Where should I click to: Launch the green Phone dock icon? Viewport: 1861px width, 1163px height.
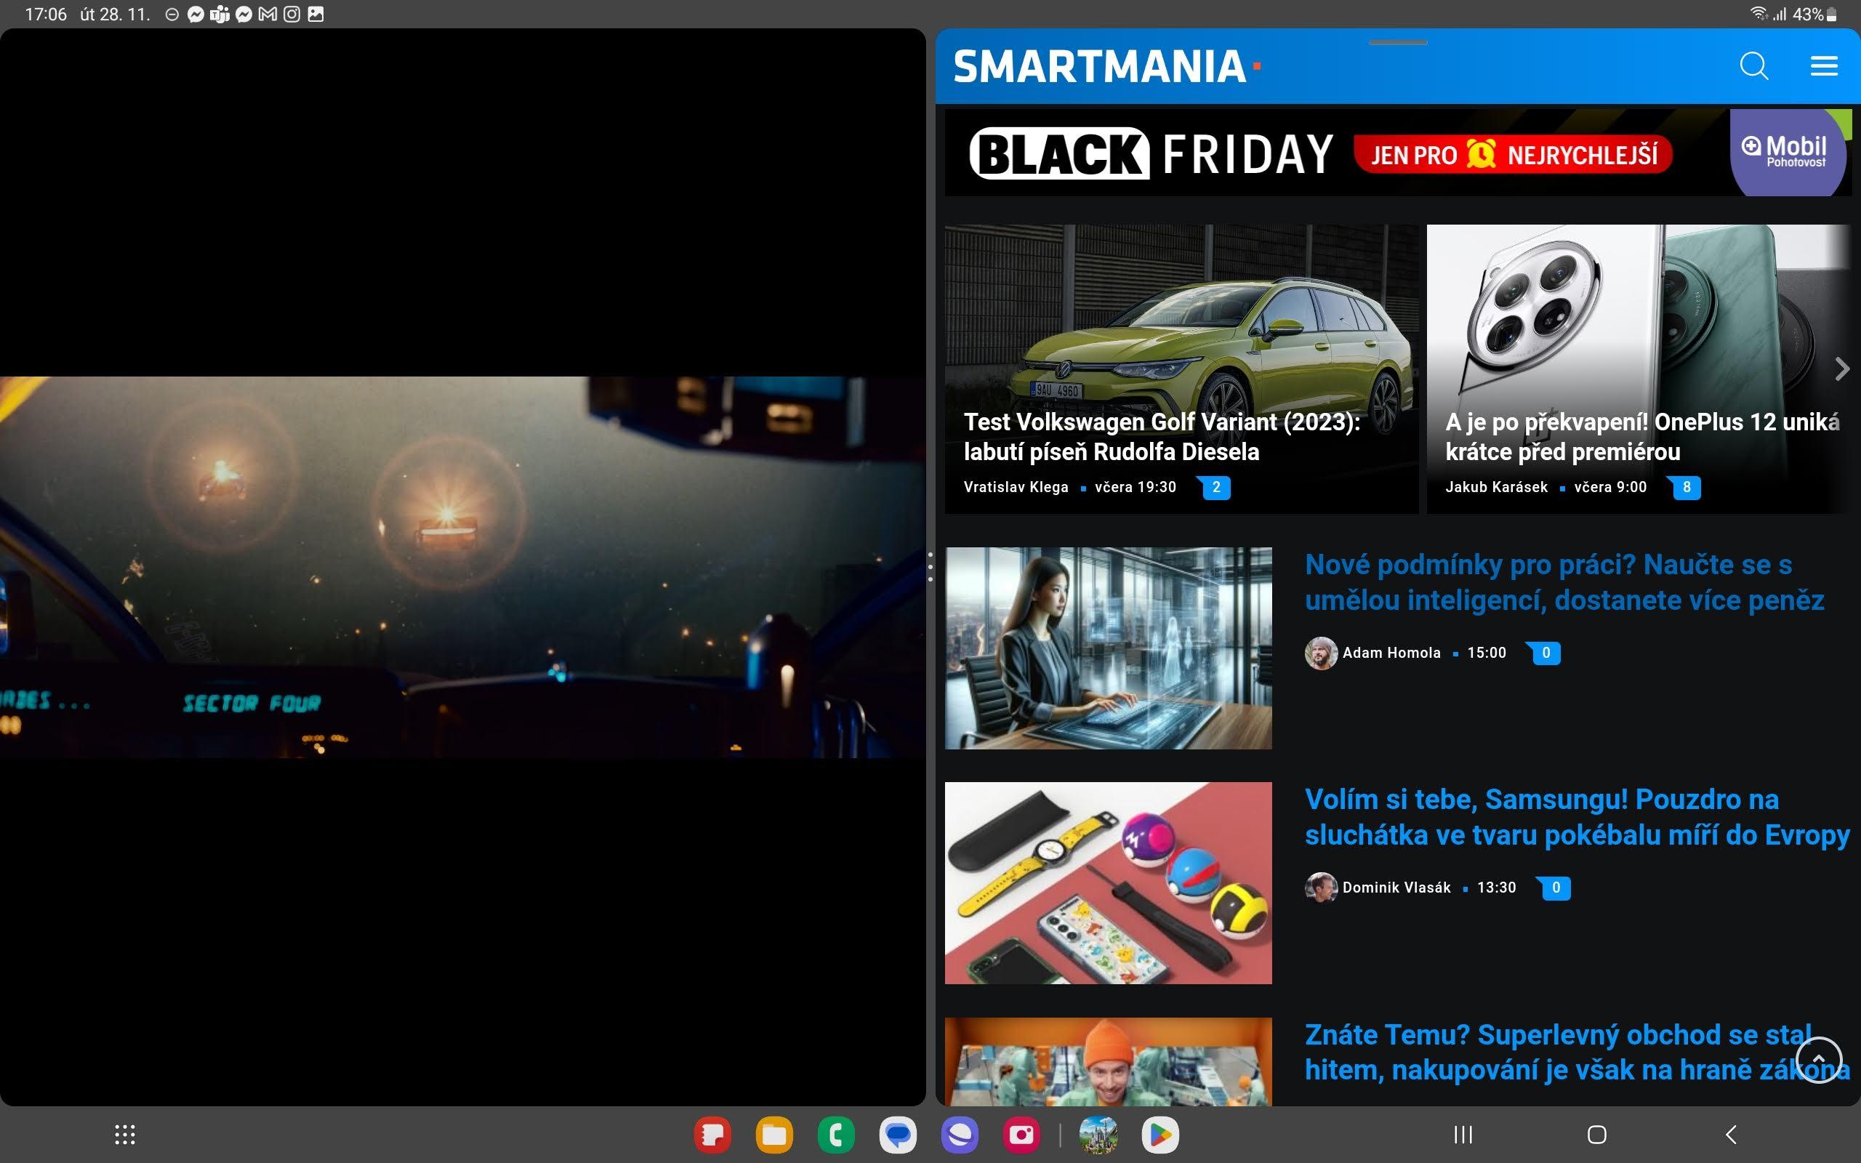pos(836,1135)
